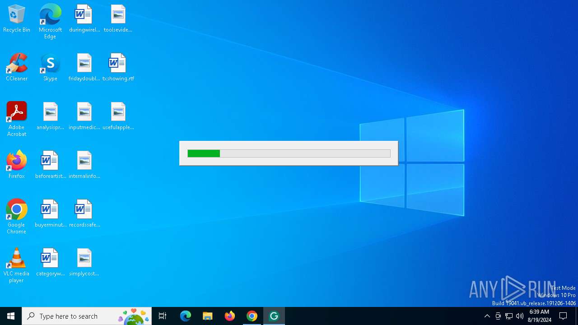Select the buyerminut... Word document

pyautogui.click(x=50, y=214)
